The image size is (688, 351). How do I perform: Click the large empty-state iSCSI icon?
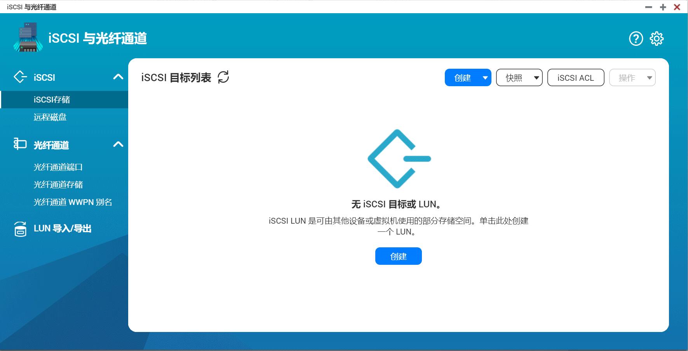point(399,159)
